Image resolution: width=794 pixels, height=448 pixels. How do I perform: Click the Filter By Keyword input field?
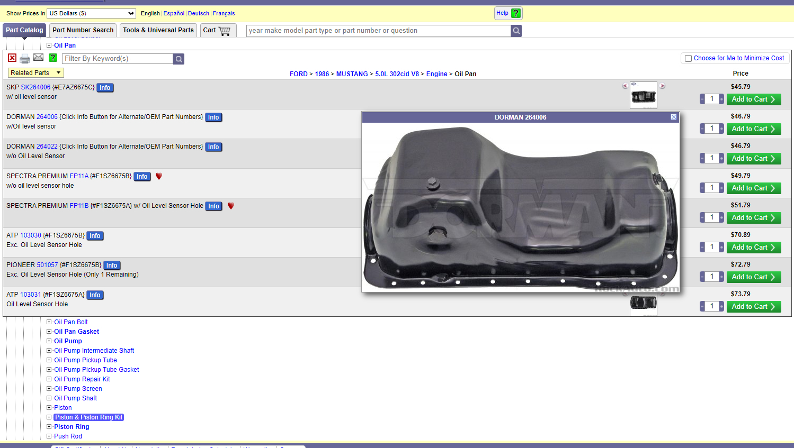click(118, 59)
